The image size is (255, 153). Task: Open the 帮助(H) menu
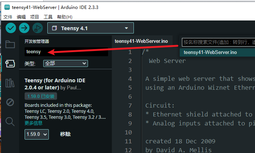click(x=65, y=17)
